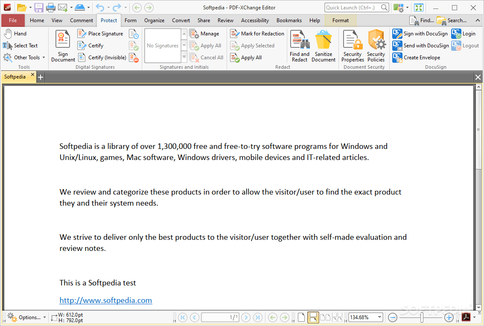This screenshot has width=484, height=326.
Task: Click the timestamp signature icon with clock
Action: pos(134,34)
